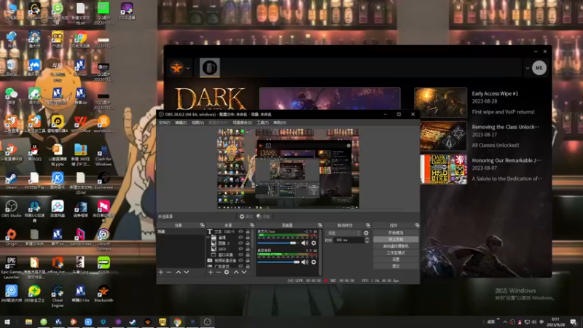Move the source up in the sources list
This screenshot has height=328, width=583.
(236, 272)
